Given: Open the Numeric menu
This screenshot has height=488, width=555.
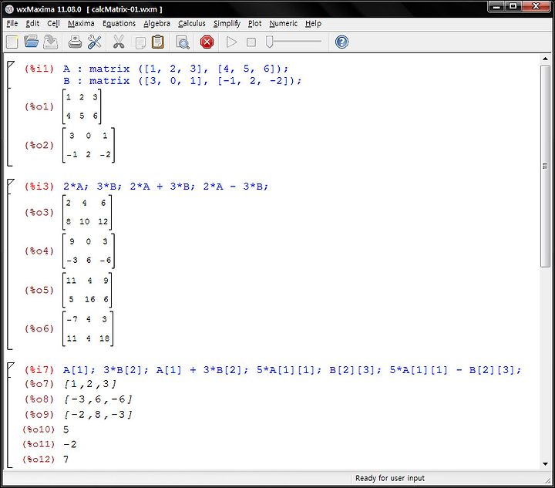Looking at the screenshot, I should pos(284,23).
